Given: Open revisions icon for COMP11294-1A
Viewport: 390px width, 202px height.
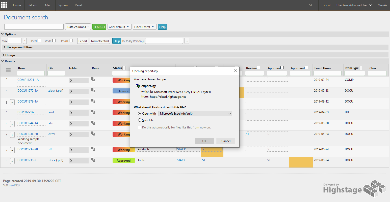Looking at the screenshot, I should (93, 80).
